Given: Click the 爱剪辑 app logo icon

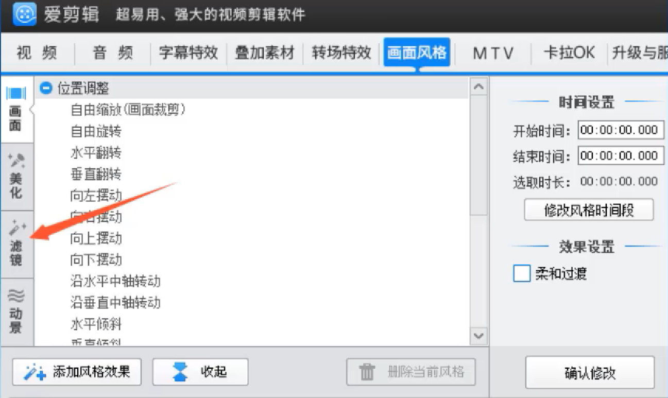Looking at the screenshot, I should [x=25, y=14].
